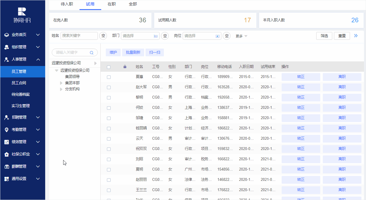
Task: Clear the 岗位 filter with 空 button
Action: coord(226,36)
